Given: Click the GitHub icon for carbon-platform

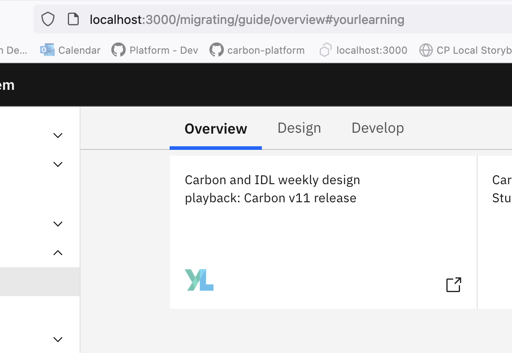Looking at the screenshot, I should (x=216, y=50).
